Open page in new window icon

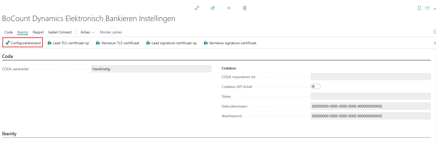tap(427, 8)
